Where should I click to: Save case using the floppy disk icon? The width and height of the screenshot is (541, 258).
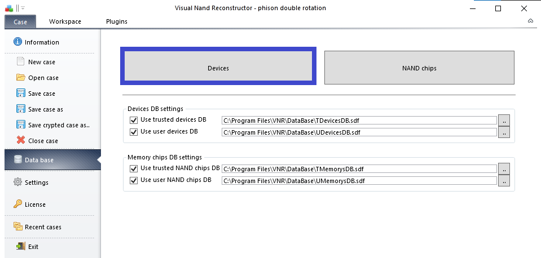click(21, 93)
